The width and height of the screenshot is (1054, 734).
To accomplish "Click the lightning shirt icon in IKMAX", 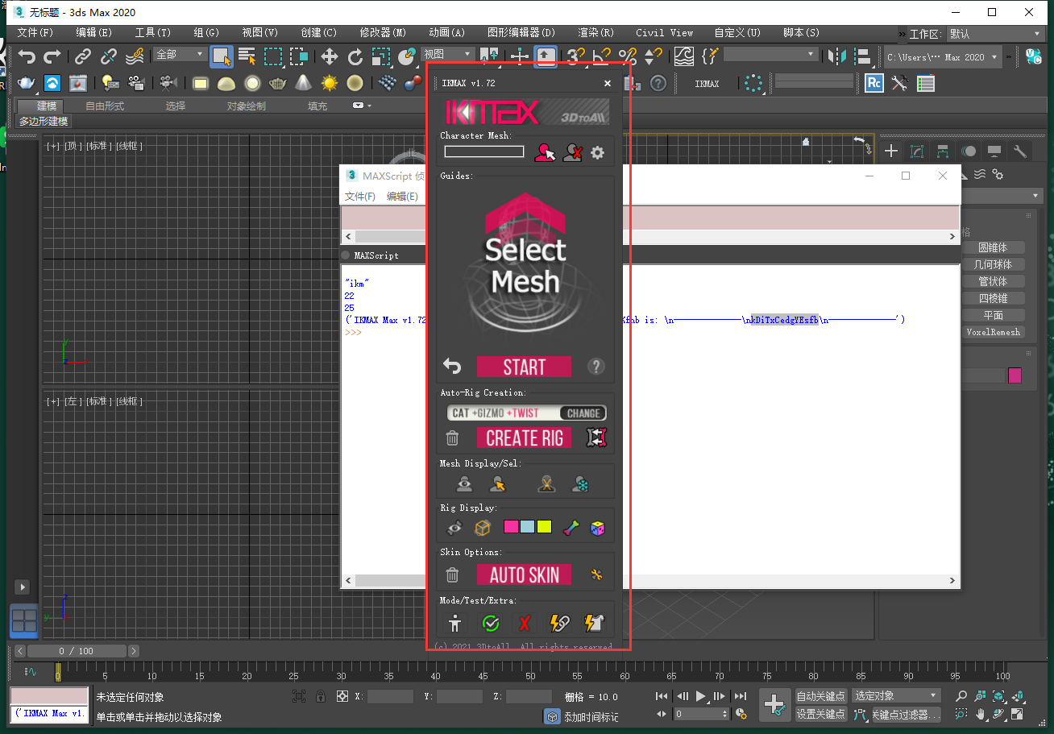I will click(x=593, y=623).
